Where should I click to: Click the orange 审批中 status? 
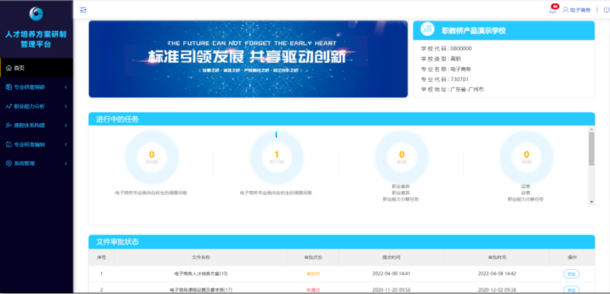pyautogui.click(x=313, y=274)
